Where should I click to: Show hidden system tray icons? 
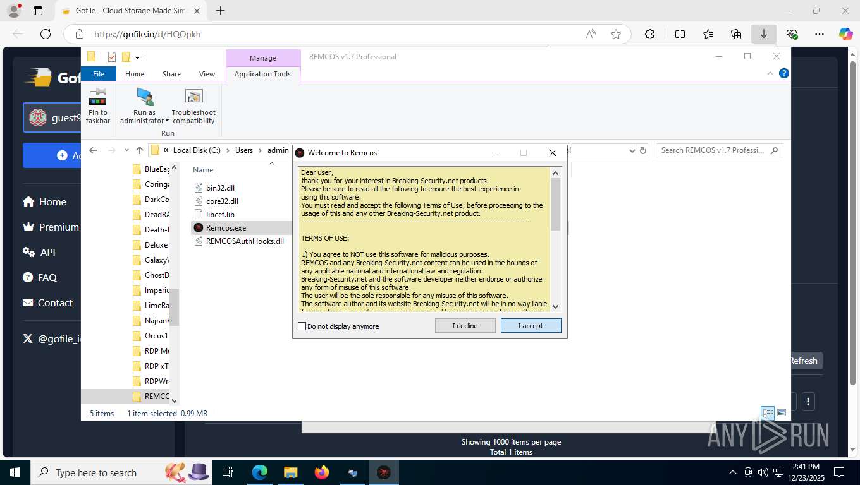(x=733, y=472)
